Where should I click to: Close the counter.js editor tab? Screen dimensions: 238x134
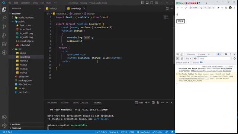84,9
